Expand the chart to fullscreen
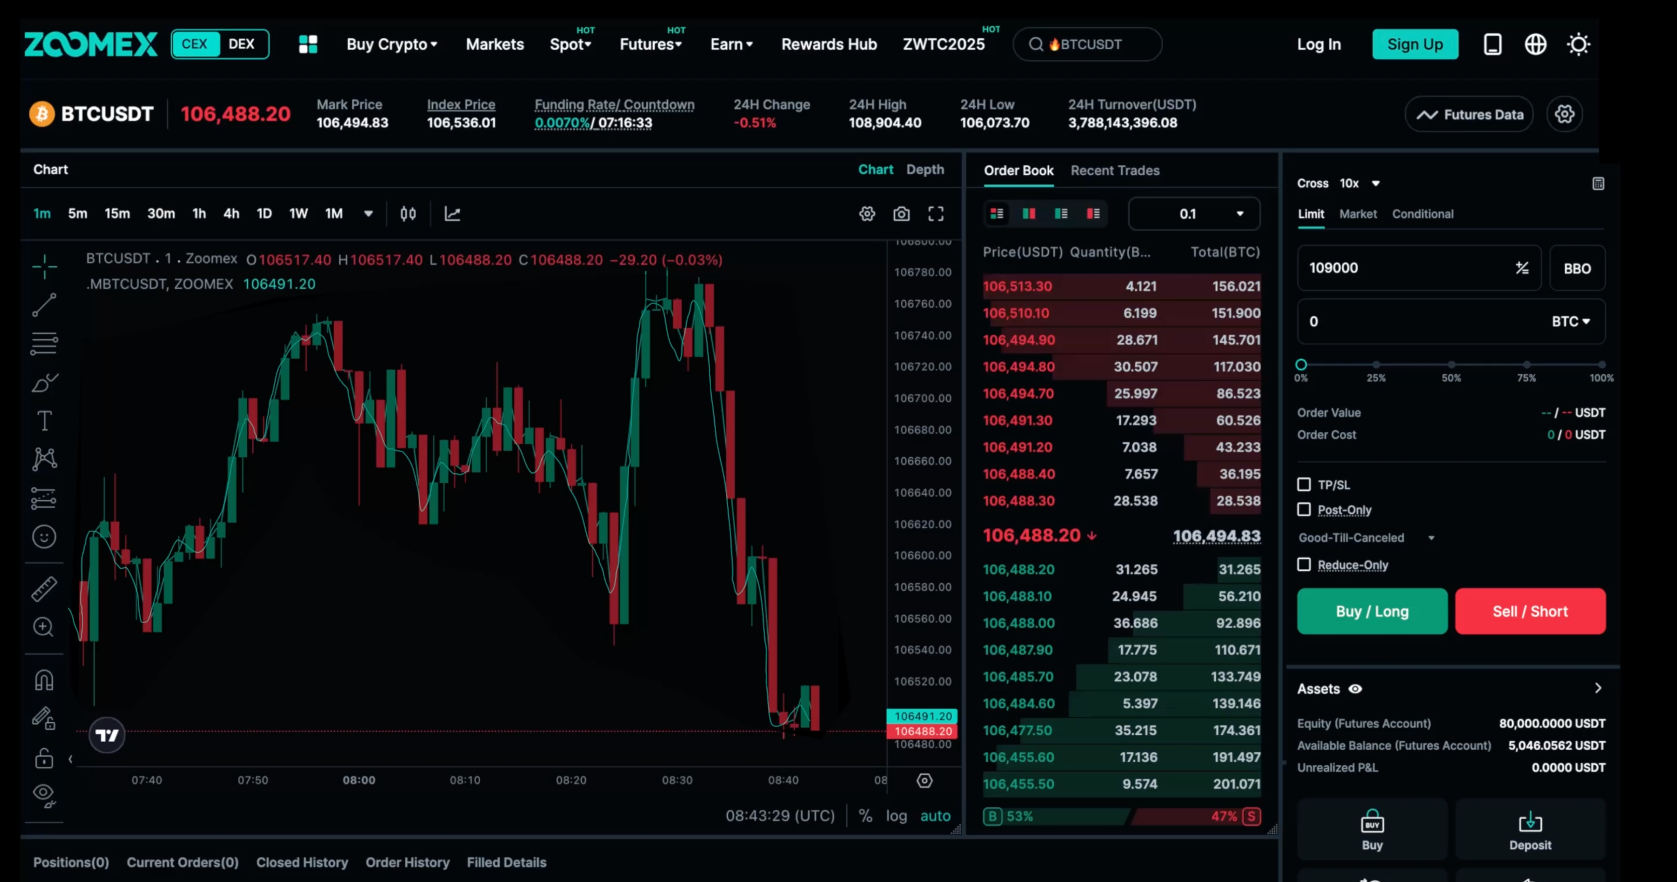The image size is (1677, 882). [x=936, y=213]
